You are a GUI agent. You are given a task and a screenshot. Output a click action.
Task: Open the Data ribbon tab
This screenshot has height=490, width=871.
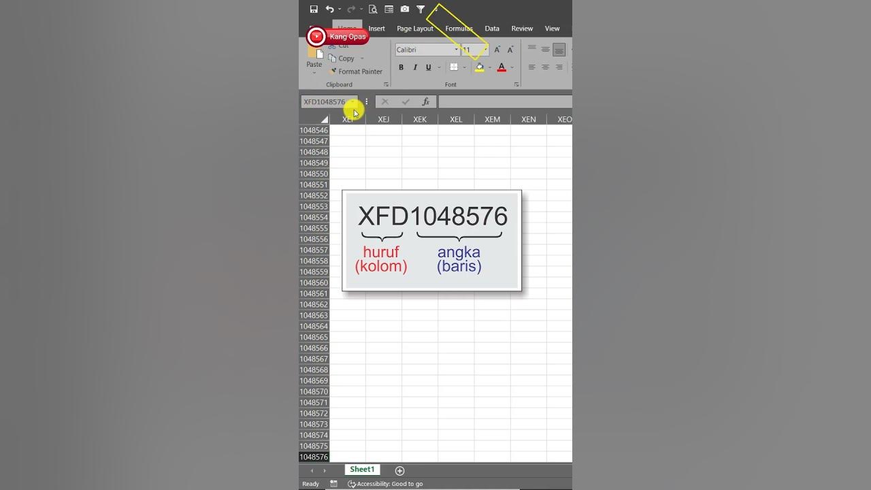point(492,29)
